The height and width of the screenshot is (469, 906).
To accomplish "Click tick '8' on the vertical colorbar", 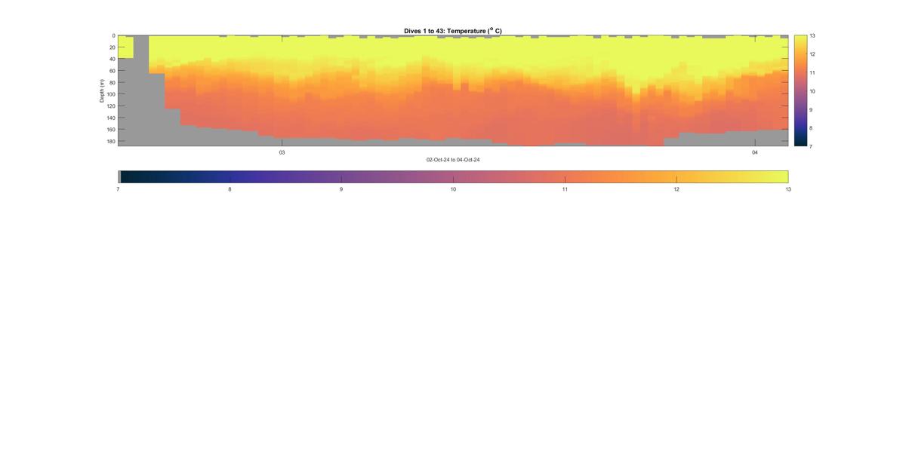I will 812,128.
